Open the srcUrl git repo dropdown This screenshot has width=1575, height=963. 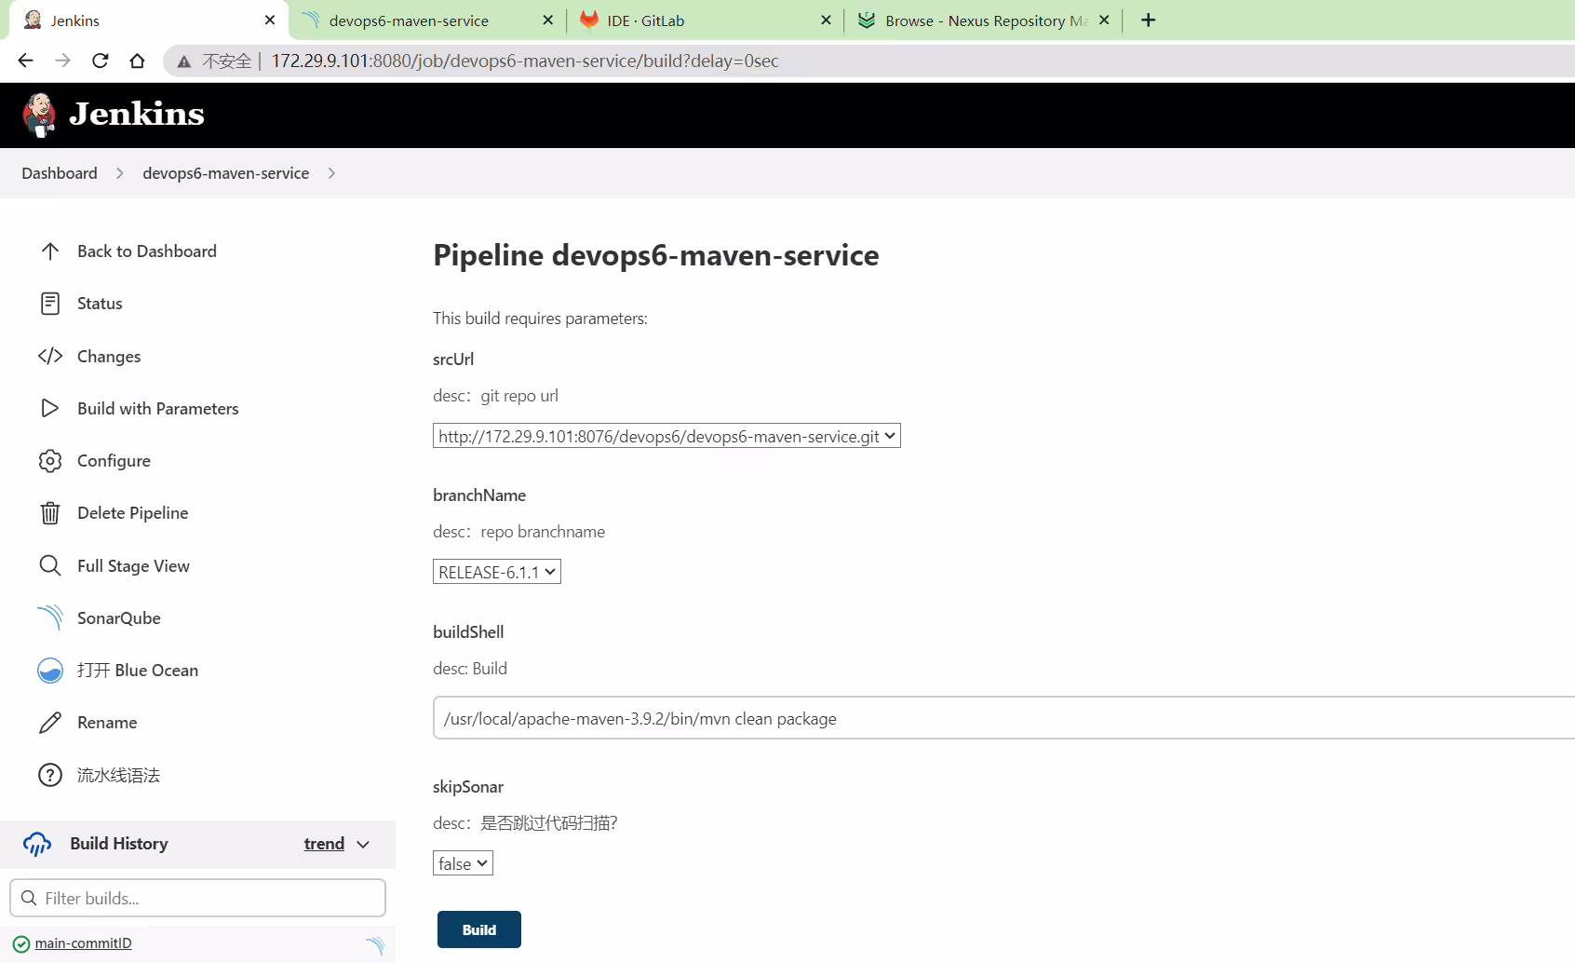(x=666, y=436)
